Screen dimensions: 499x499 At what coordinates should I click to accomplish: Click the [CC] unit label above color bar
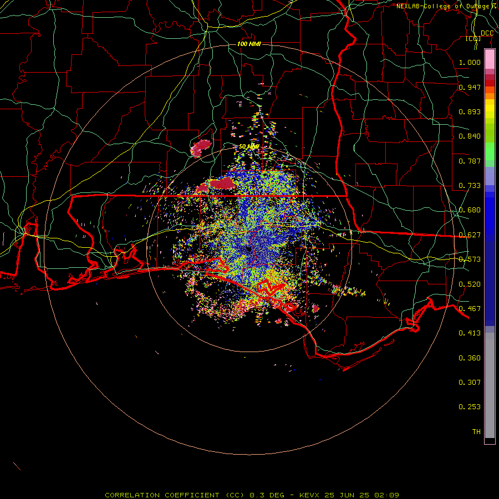point(473,38)
